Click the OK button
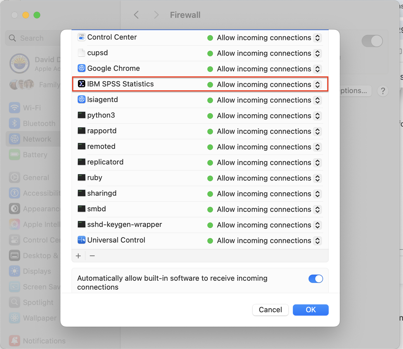Screen dimensions: 403x349 310,310
